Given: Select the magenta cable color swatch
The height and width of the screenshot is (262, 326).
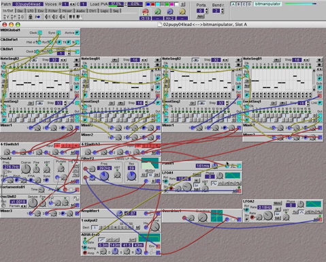Looking at the screenshot, I should tap(172, 4).
